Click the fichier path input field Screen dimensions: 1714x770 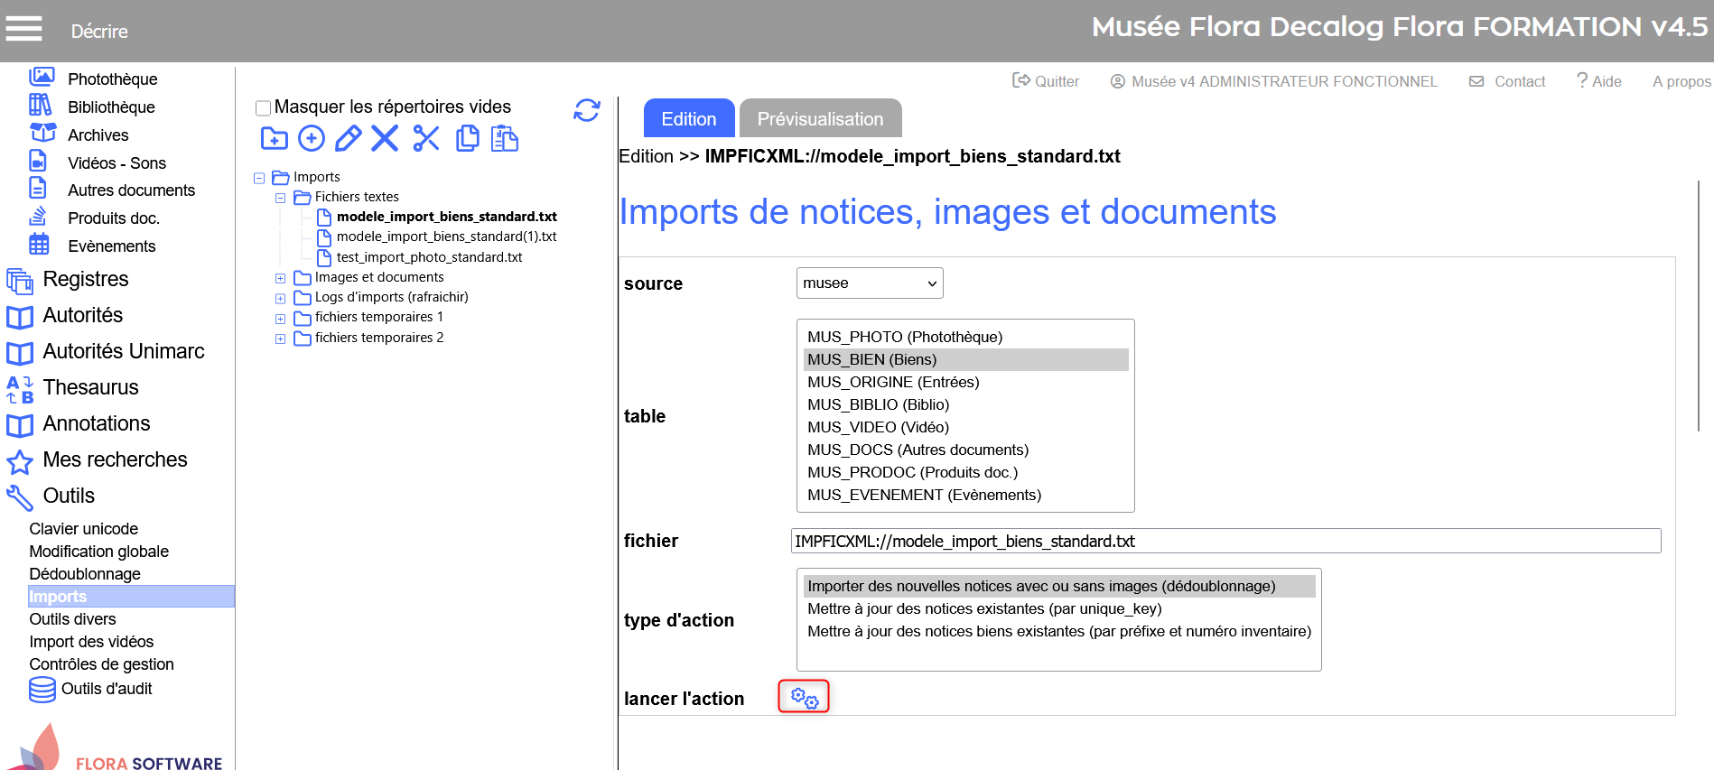coord(1225,541)
